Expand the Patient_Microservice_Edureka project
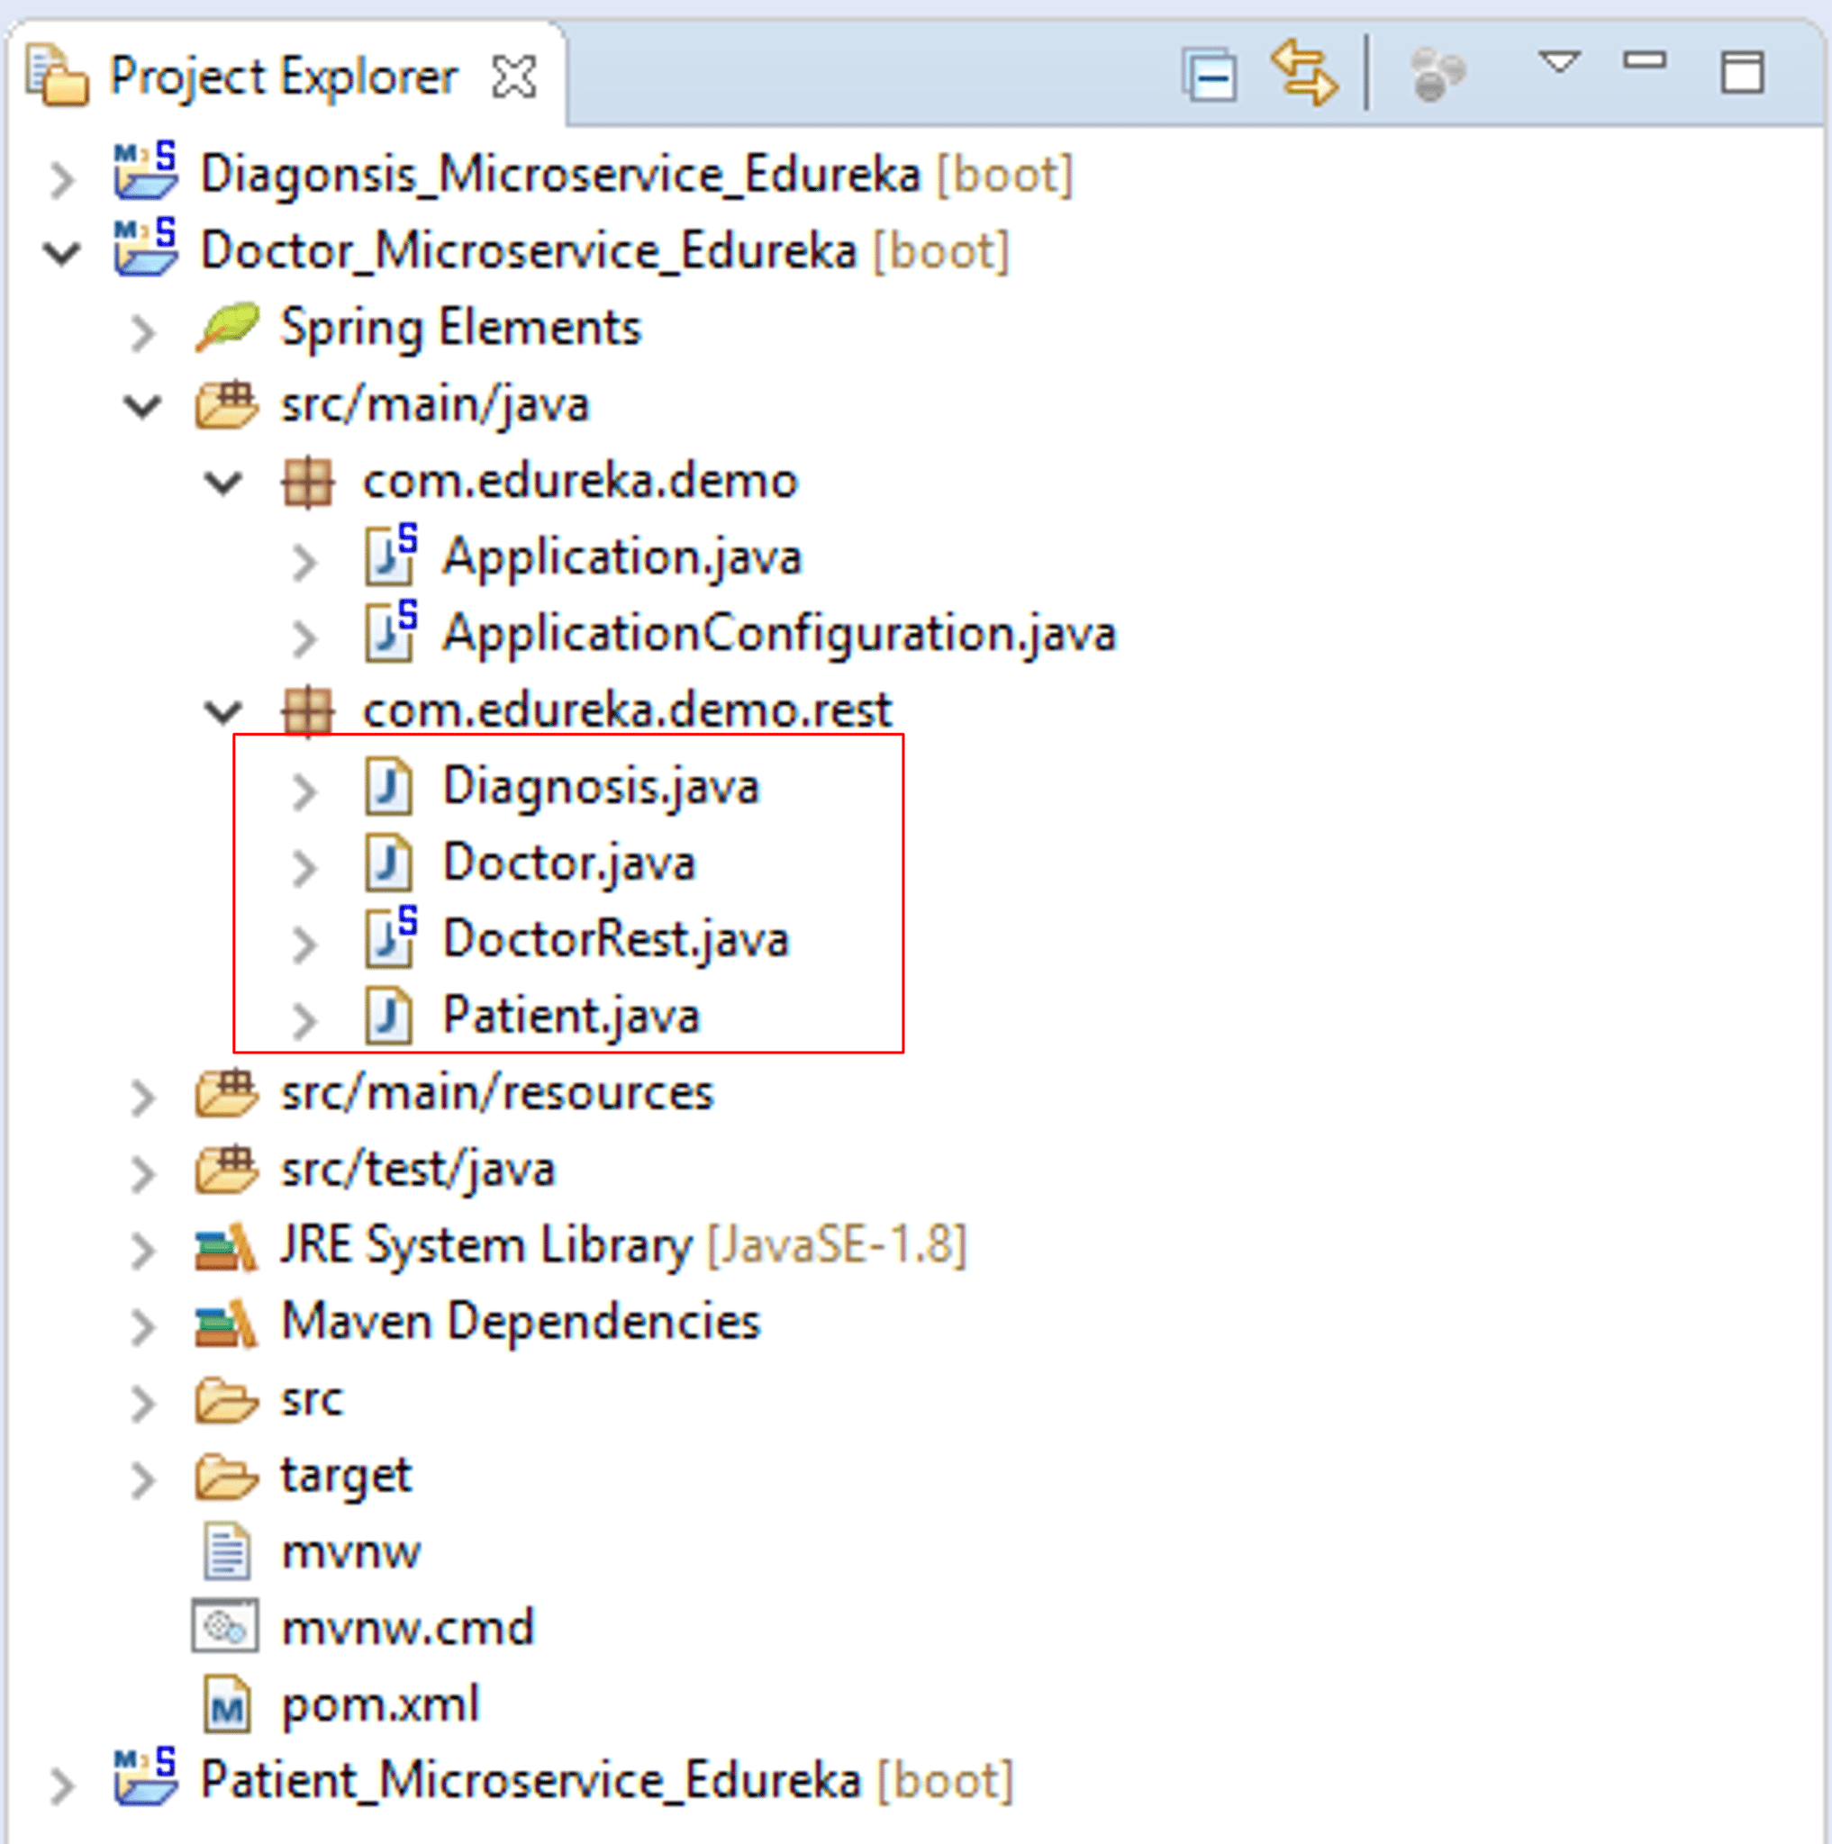Screen dimensions: 1832x1844 pyautogui.click(x=62, y=1785)
